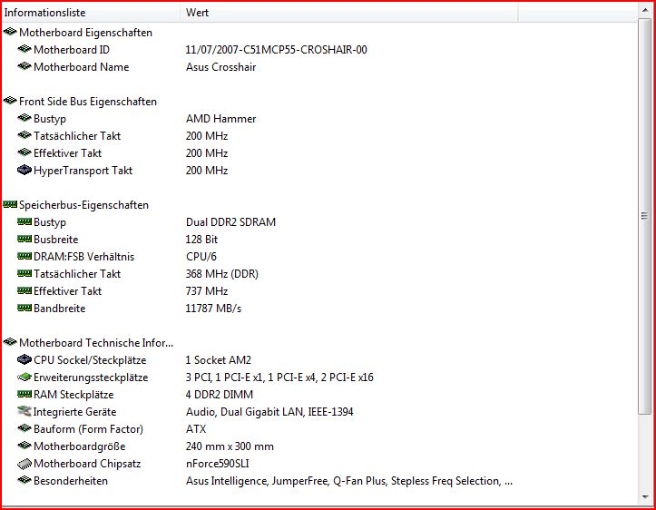The image size is (656, 510).
Task: Click the icon beside Bandbreite
Action: 24,308
